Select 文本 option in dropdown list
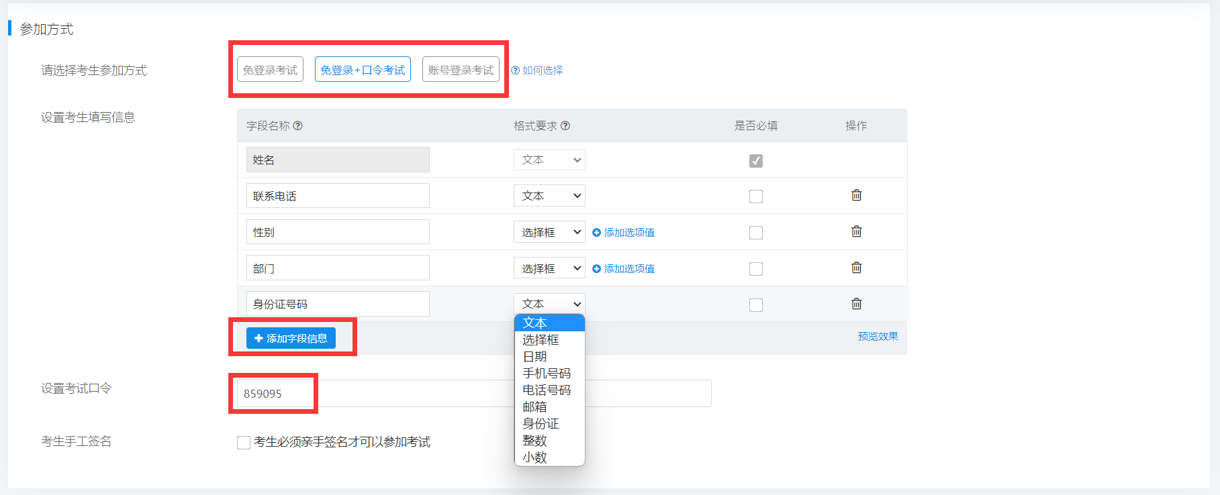The height and width of the screenshot is (495, 1220). tap(549, 323)
